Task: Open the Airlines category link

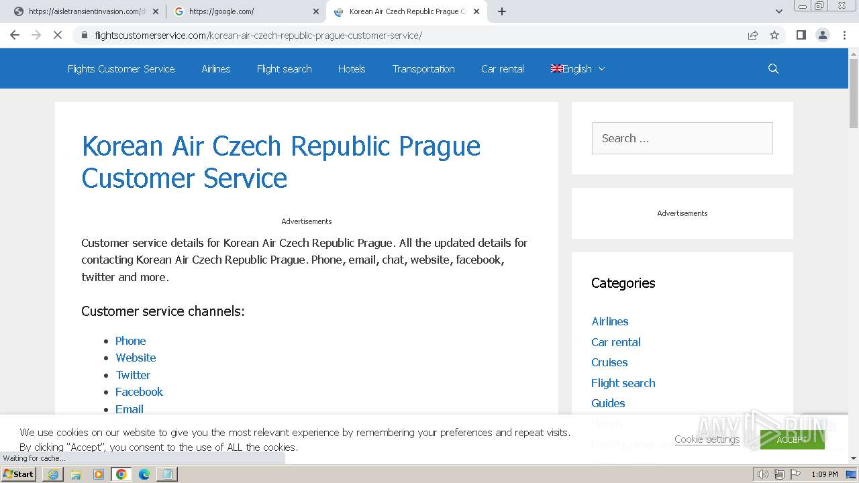Action: coord(610,321)
